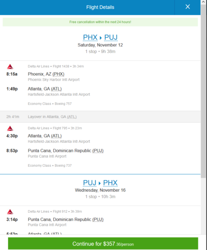Image resolution: width=207 pixels, height=250 pixels.
Task: Click the arrow between PUJ and PHX
Action: tap(100, 183)
